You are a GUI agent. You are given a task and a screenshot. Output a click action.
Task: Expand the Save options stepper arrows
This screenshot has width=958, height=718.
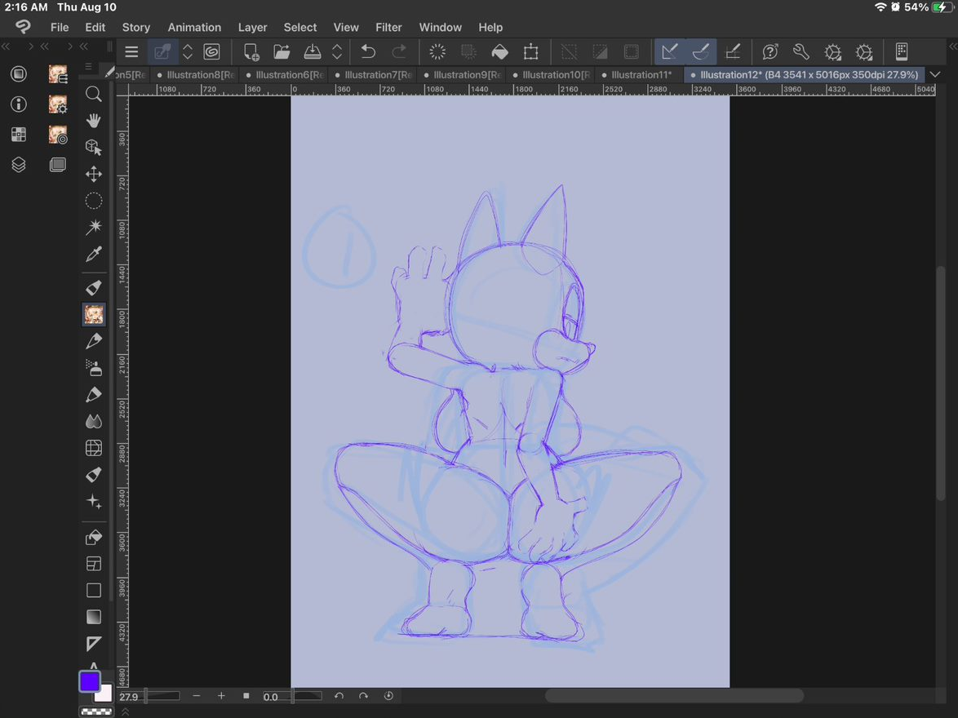coord(337,52)
